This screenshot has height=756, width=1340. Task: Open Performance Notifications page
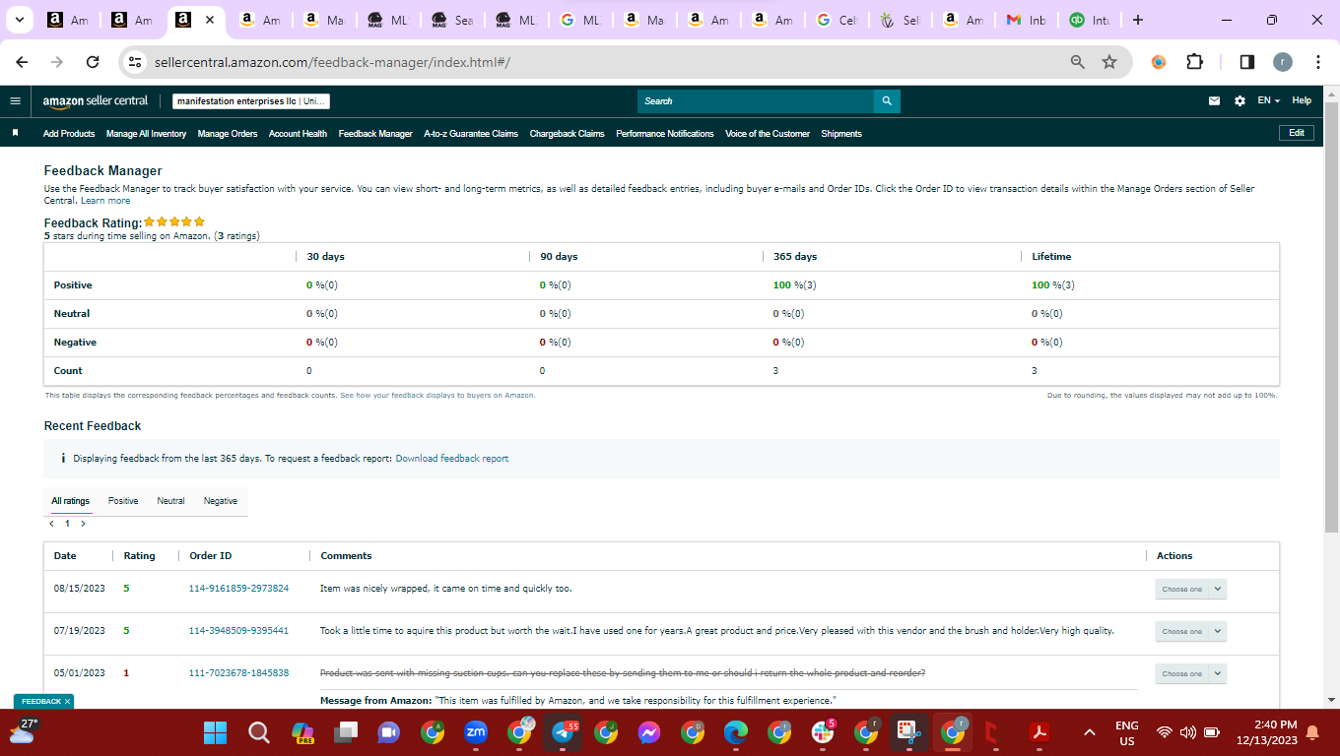[665, 134]
